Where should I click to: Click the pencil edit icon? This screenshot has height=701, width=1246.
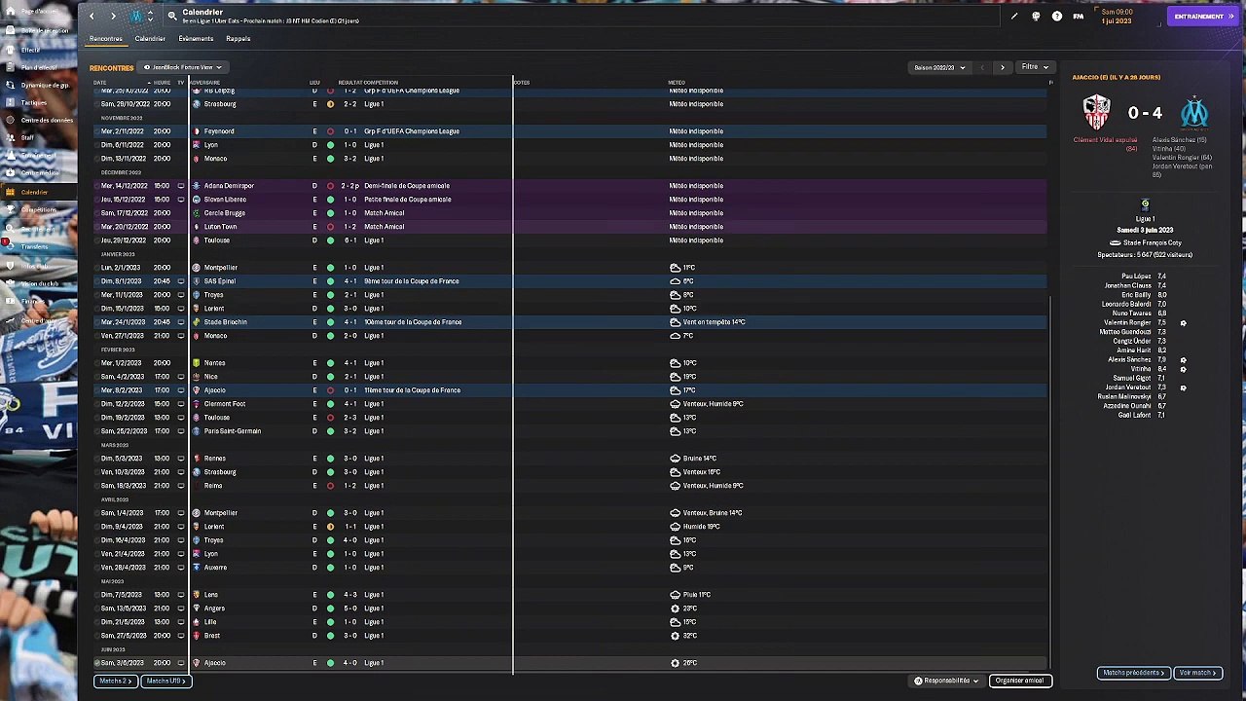(x=1013, y=16)
